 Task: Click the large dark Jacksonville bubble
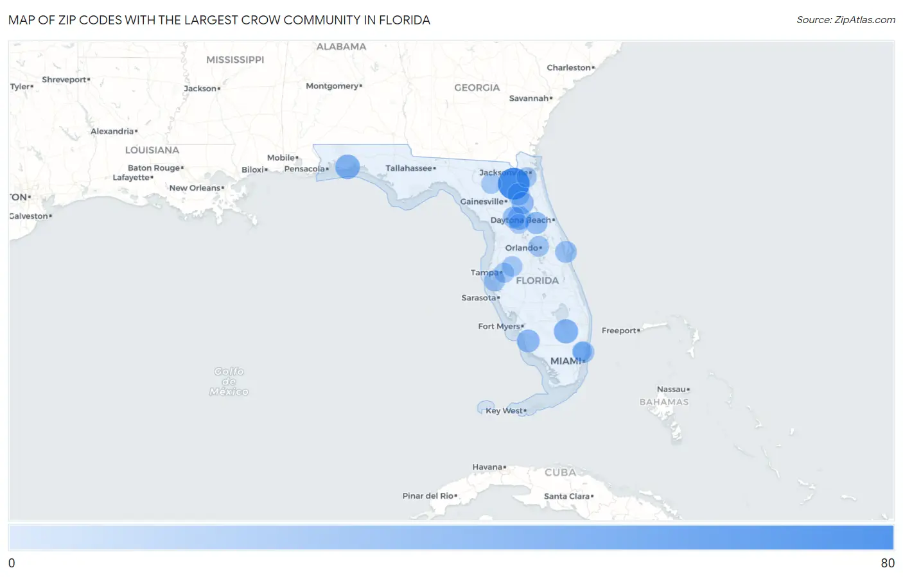pyautogui.click(x=513, y=184)
